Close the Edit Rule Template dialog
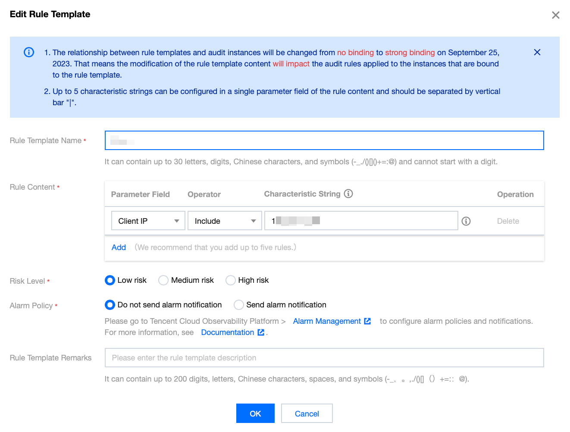 [555, 15]
